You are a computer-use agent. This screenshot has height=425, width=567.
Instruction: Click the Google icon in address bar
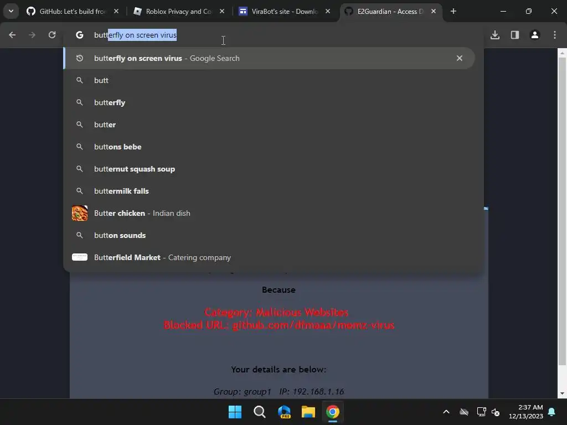tap(80, 35)
